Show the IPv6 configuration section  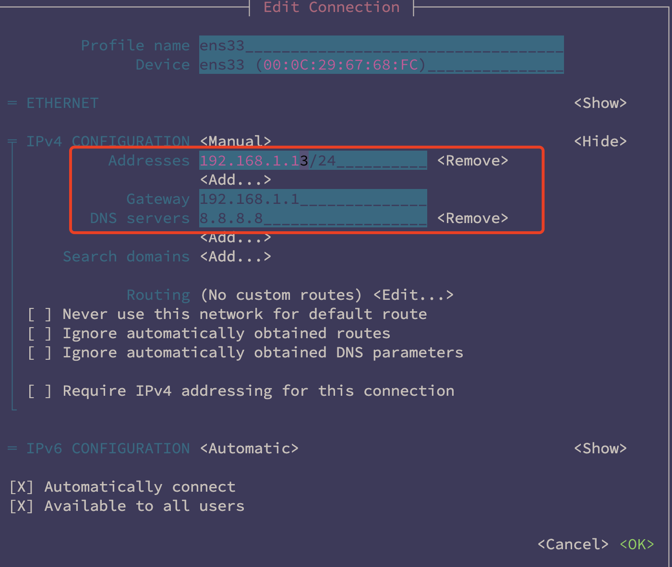point(600,449)
